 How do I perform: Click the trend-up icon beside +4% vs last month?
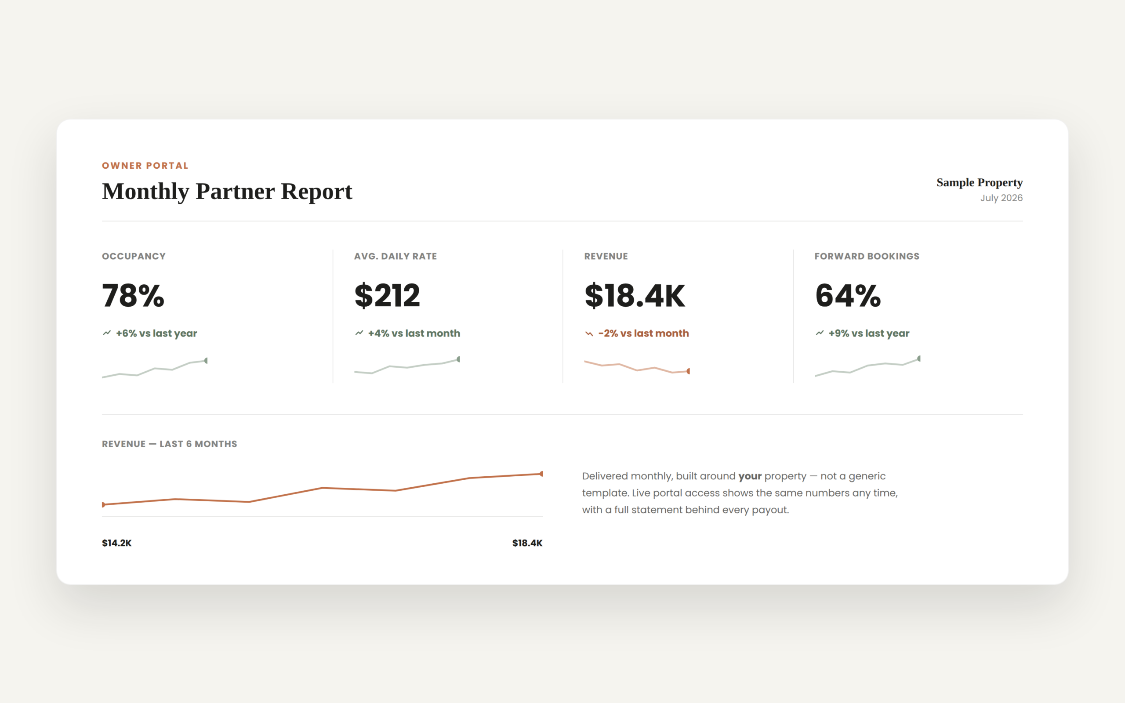point(359,333)
